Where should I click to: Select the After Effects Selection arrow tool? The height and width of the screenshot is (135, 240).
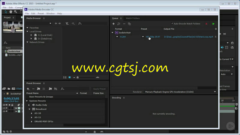tap(6, 12)
